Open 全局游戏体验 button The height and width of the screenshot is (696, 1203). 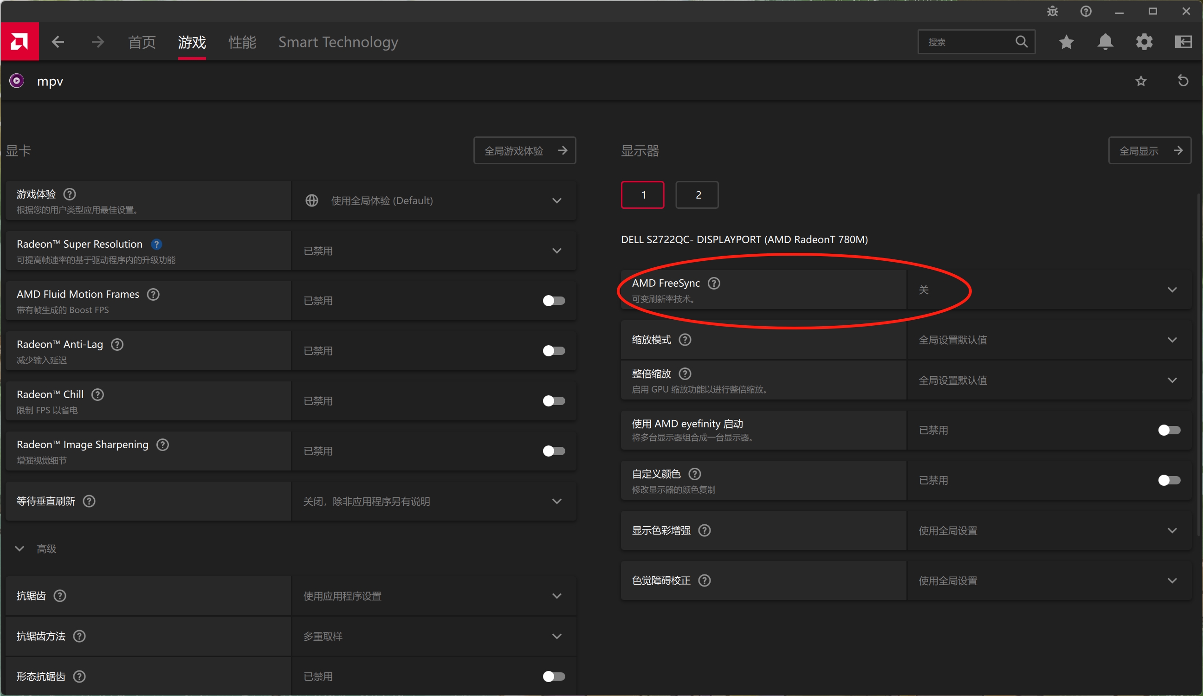(525, 151)
